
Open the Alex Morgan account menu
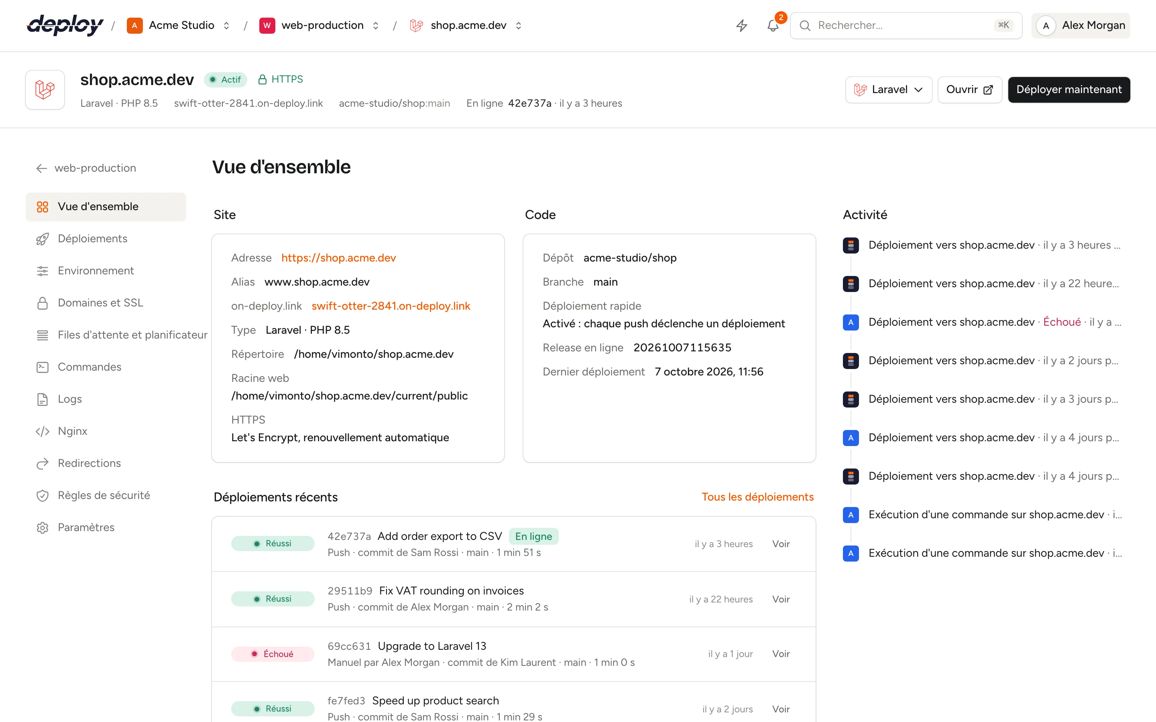click(1081, 25)
